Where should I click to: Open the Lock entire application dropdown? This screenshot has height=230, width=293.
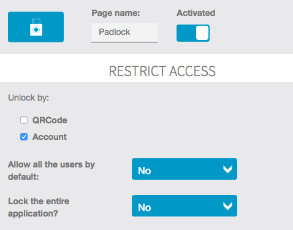click(185, 205)
